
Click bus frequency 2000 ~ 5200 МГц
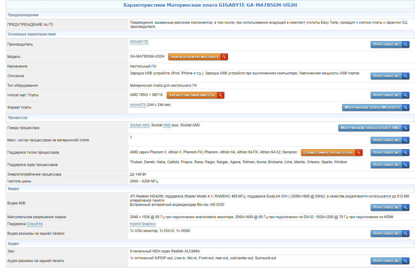point(144,181)
